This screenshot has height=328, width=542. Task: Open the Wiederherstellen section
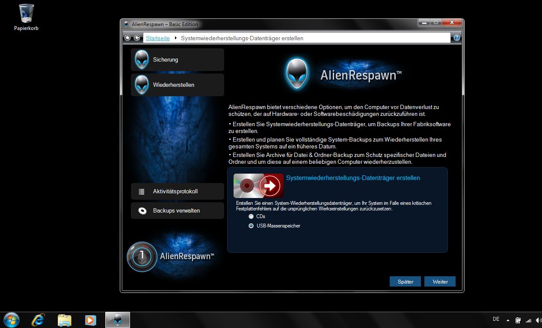(177, 85)
